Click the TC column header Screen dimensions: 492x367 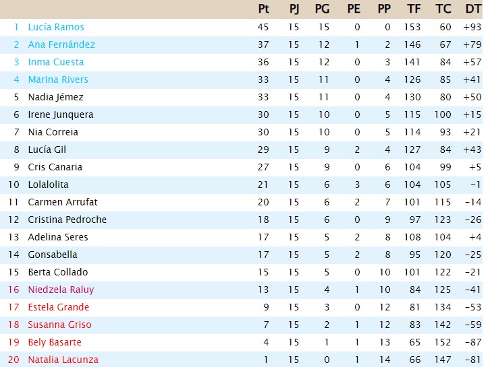pos(443,9)
